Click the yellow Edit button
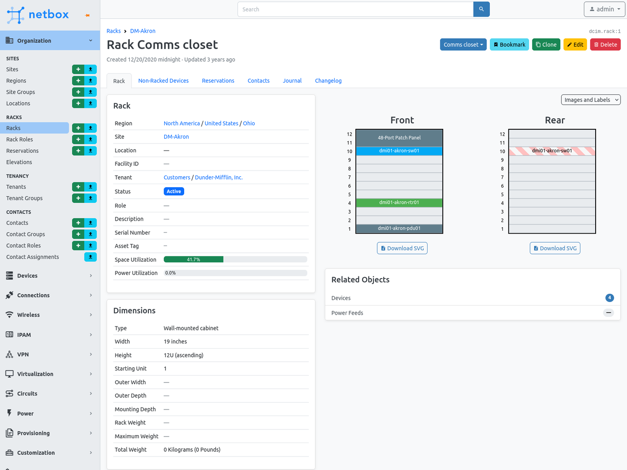This screenshot has height=470, width=627. coord(575,44)
